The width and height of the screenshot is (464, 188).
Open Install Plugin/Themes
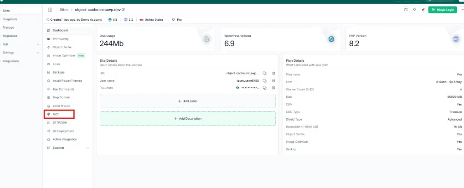pos(68,80)
